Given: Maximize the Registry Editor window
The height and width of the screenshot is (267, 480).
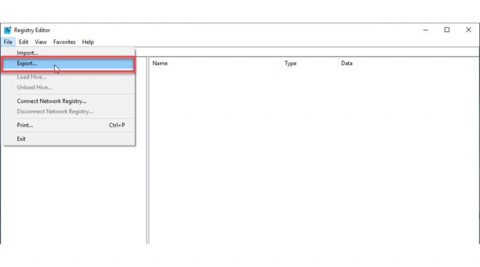Looking at the screenshot, I should coord(447,30).
